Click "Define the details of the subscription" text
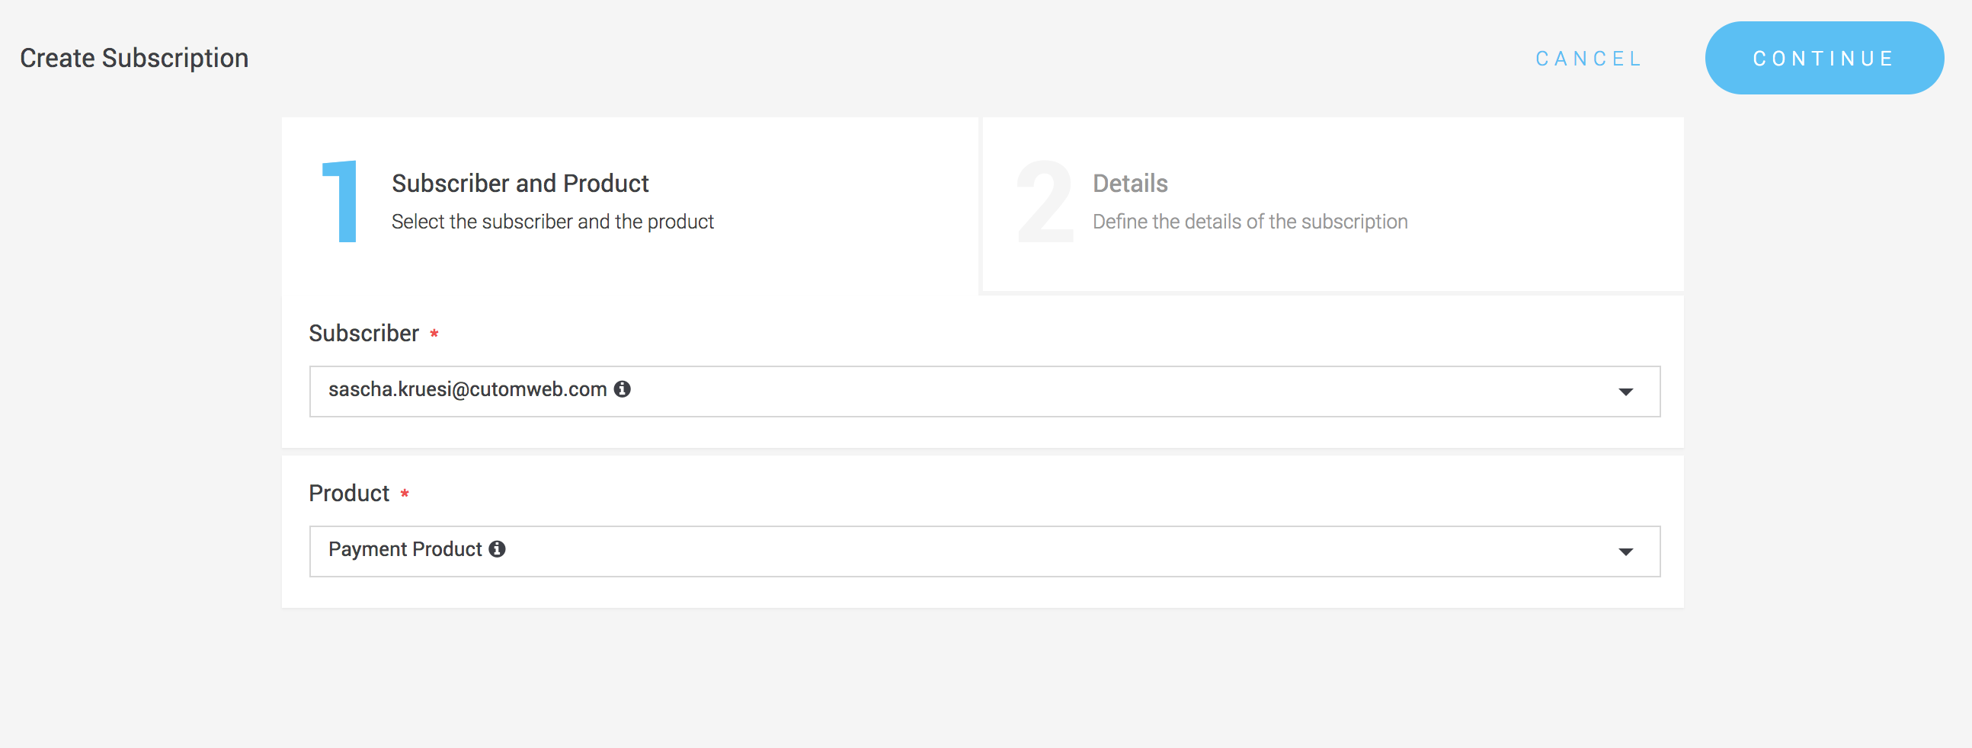The width and height of the screenshot is (1972, 748). 1250,222
